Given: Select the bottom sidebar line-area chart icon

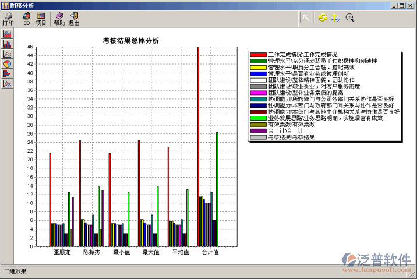Looking at the screenshot, I should pos(8,84).
